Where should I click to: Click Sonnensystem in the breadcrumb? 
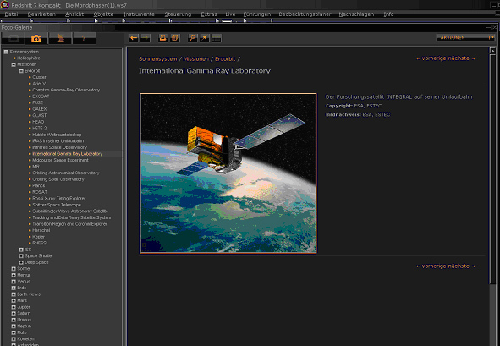tap(158, 59)
